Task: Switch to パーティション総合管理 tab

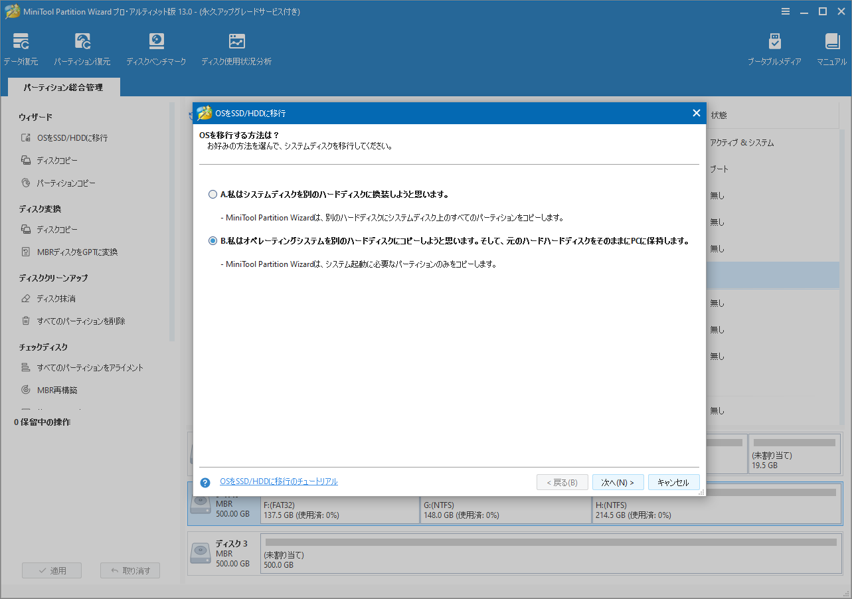Action: coord(63,87)
